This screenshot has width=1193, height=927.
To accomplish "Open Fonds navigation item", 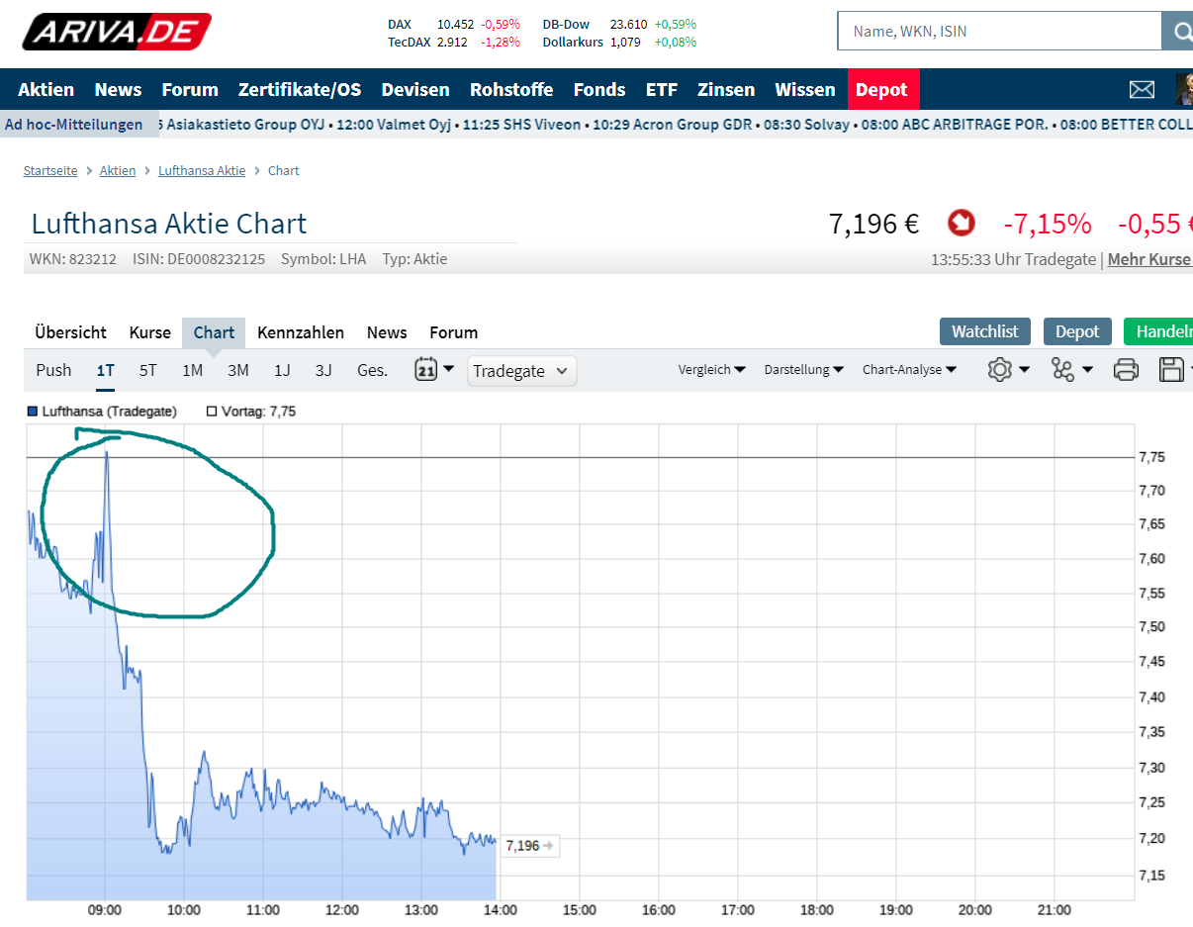I will click(599, 89).
